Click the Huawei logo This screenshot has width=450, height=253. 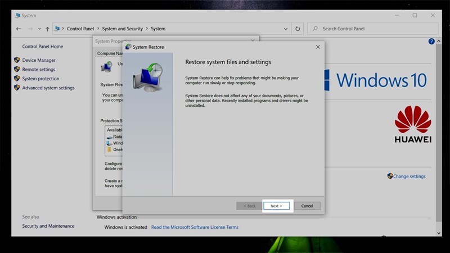pyautogui.click(x=413, y=124)
